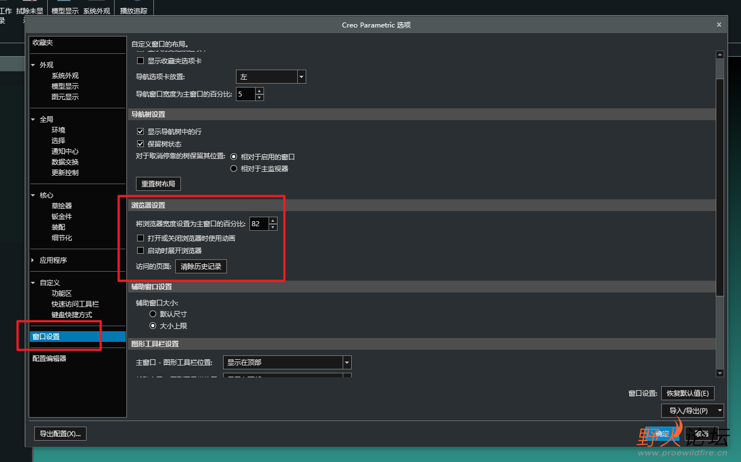Click the options scrollbar down arrow
This screenshot has width=741, height=462.
pos(720,373)
